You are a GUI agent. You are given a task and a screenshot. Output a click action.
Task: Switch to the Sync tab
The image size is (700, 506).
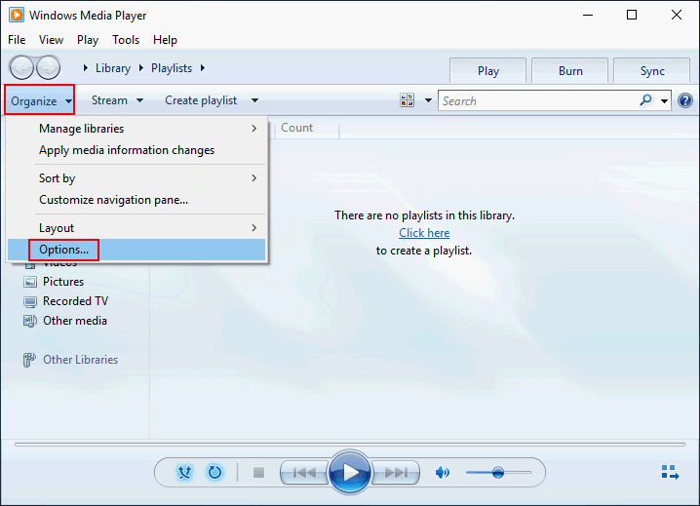point(652,71)
